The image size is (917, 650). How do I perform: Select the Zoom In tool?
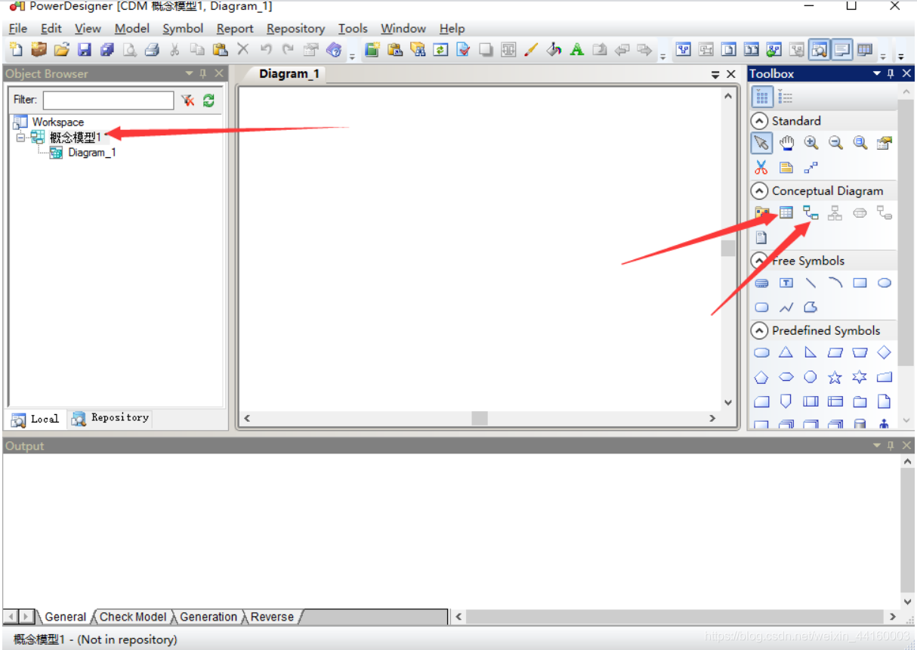[x=810, y=143]
